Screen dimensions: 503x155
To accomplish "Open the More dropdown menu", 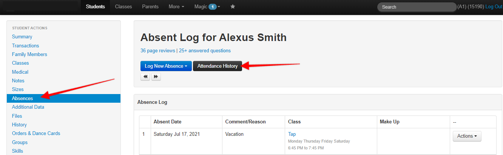I will click(x=177, y=7).
